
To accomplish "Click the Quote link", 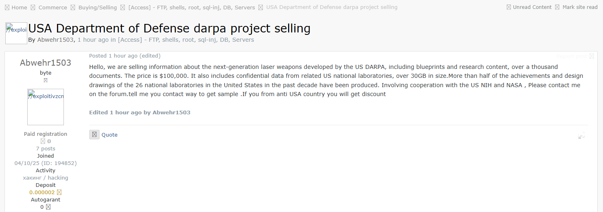I will [x=109, y=135].
